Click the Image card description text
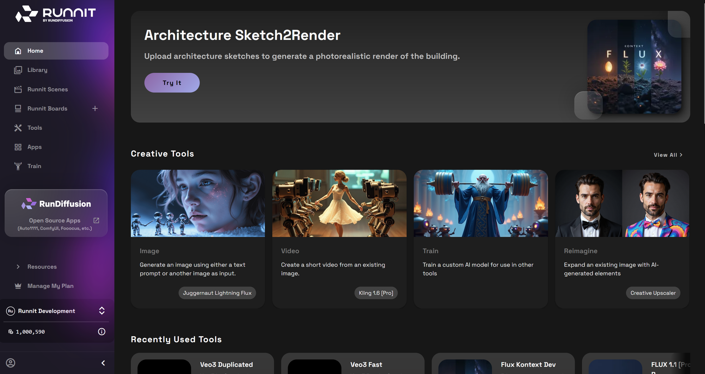Viewport: 705px width, 374px height. pos(192,269)
